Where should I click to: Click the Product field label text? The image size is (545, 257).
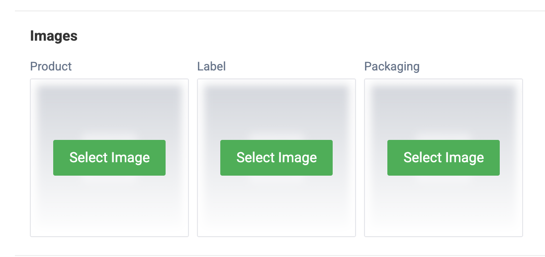click(51, 66)
